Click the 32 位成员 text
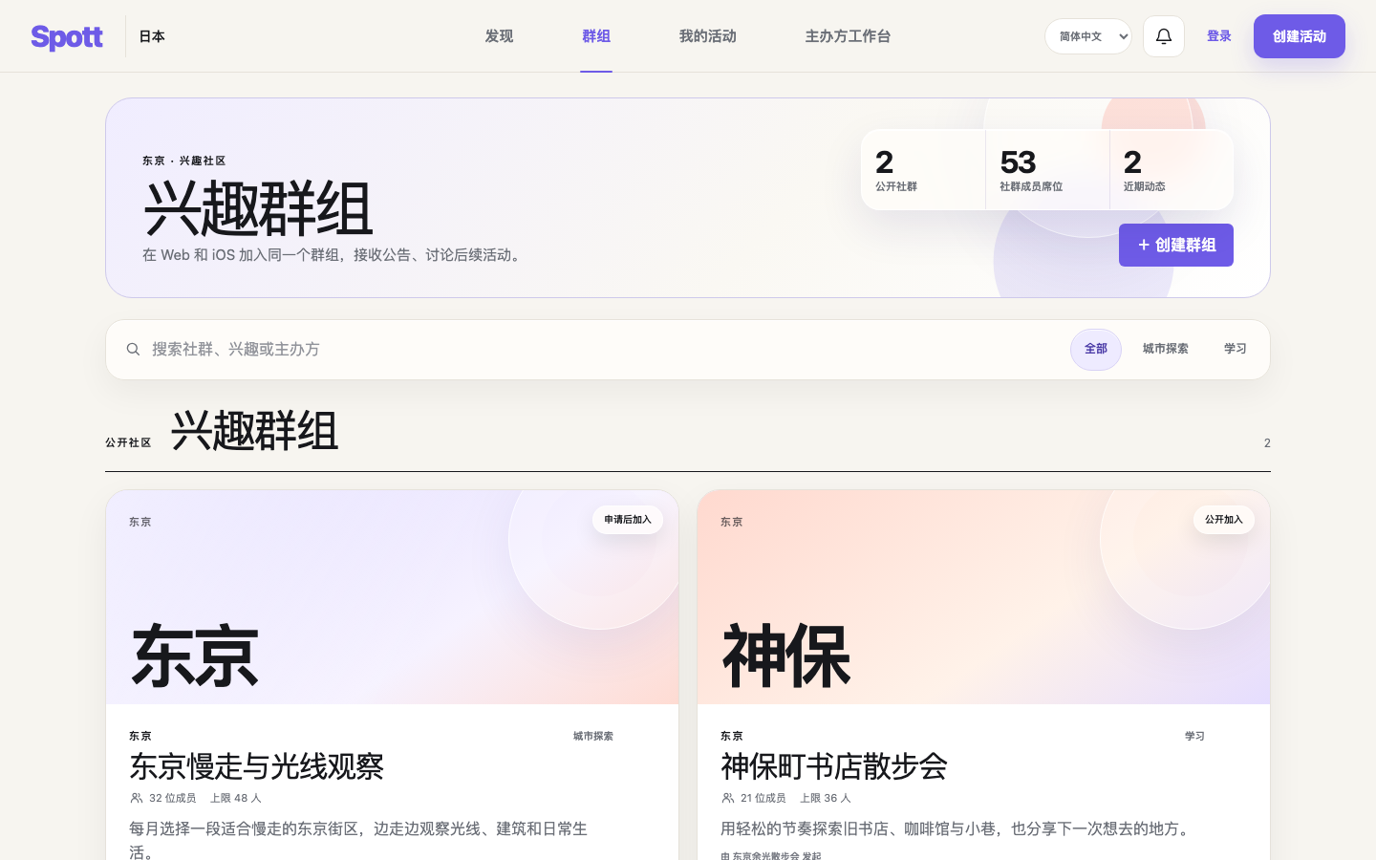Screen dimensions: 1376x860 tap(172, 798)
